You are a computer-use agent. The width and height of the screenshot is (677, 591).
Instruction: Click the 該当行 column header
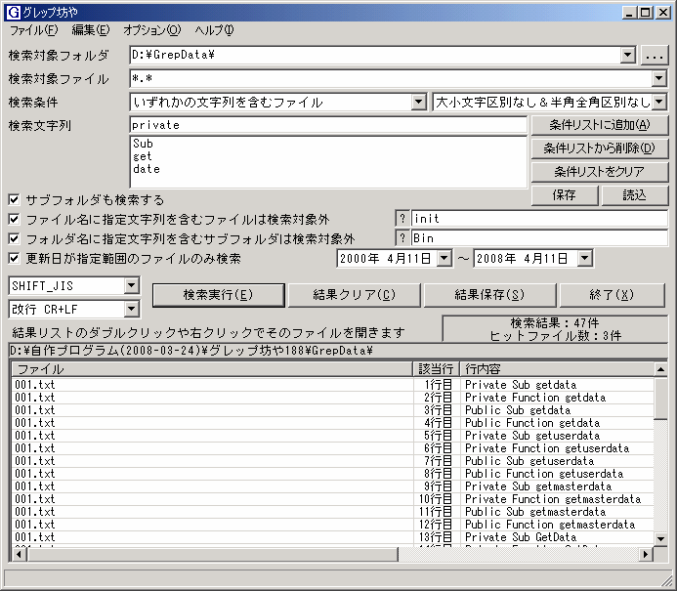[435, 369]
